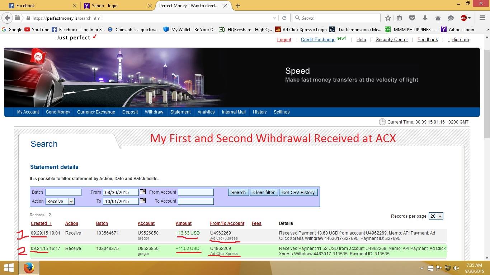Click the From Account input field
490x275 pixels.
(196, 192)
